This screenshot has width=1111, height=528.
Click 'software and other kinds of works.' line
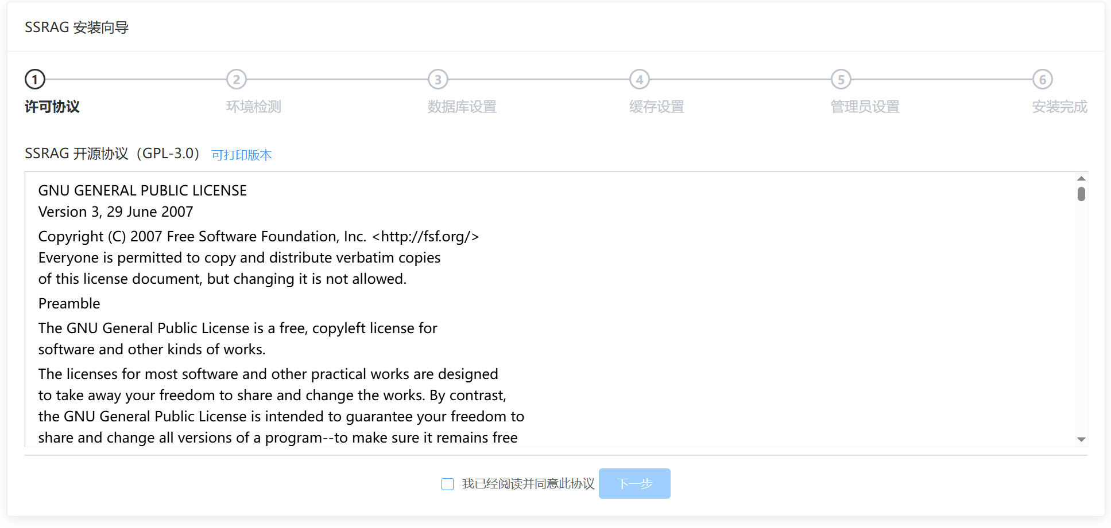[152, 349]
